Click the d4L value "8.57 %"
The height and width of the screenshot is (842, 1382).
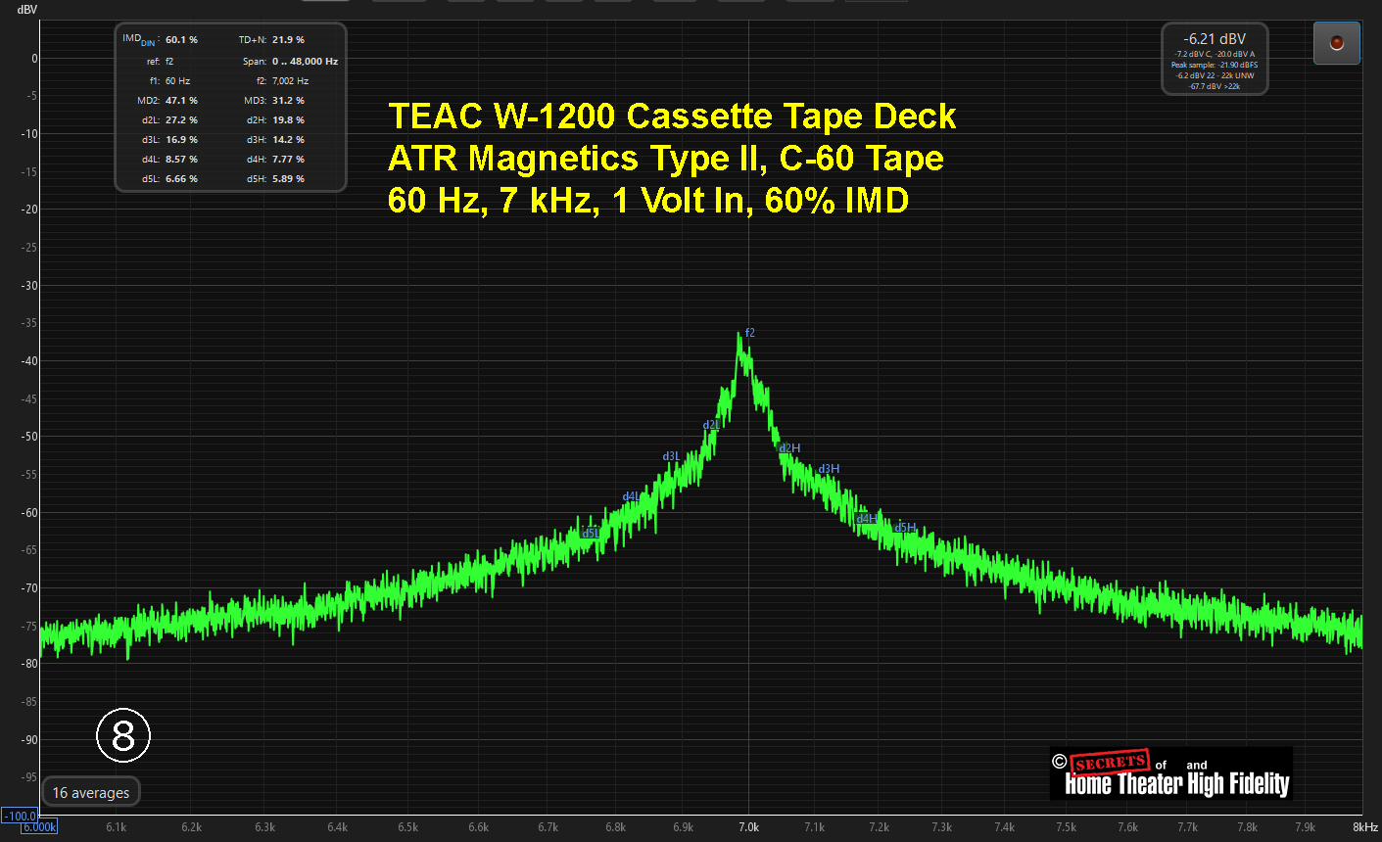pos(181,160)
